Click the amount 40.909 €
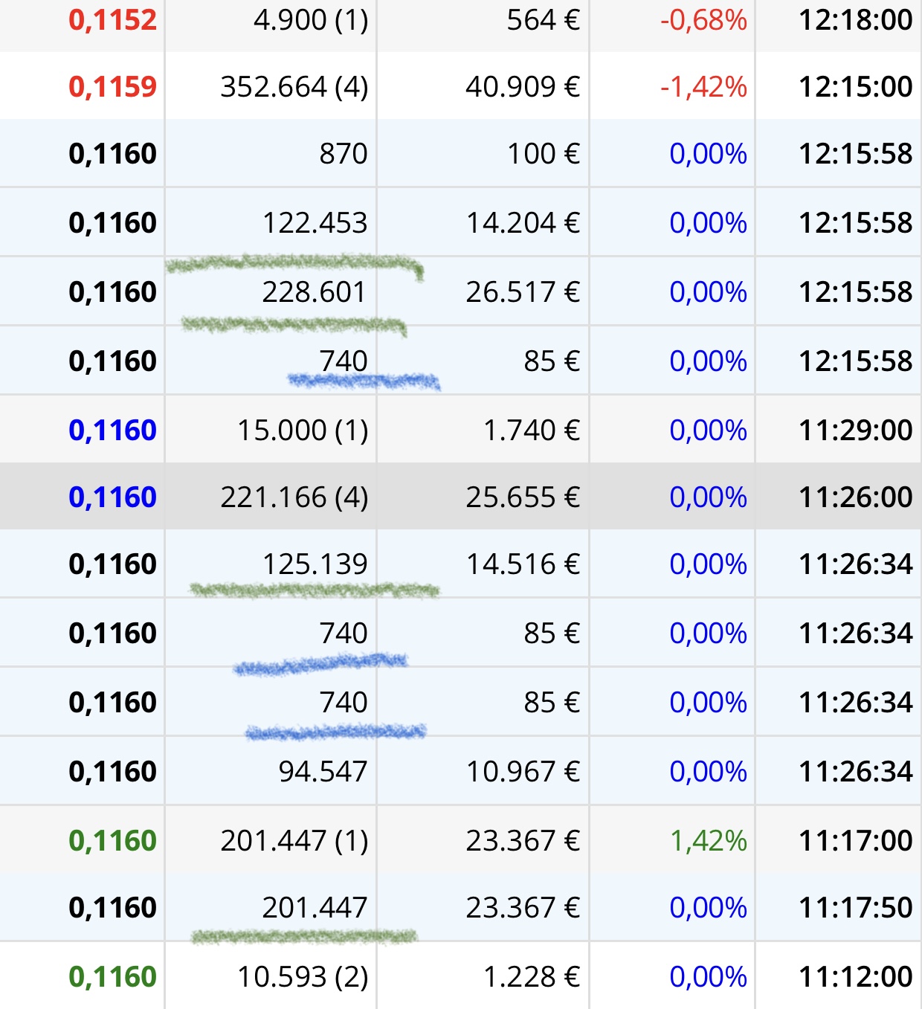922x1009 pixels. tap(523, 87)
